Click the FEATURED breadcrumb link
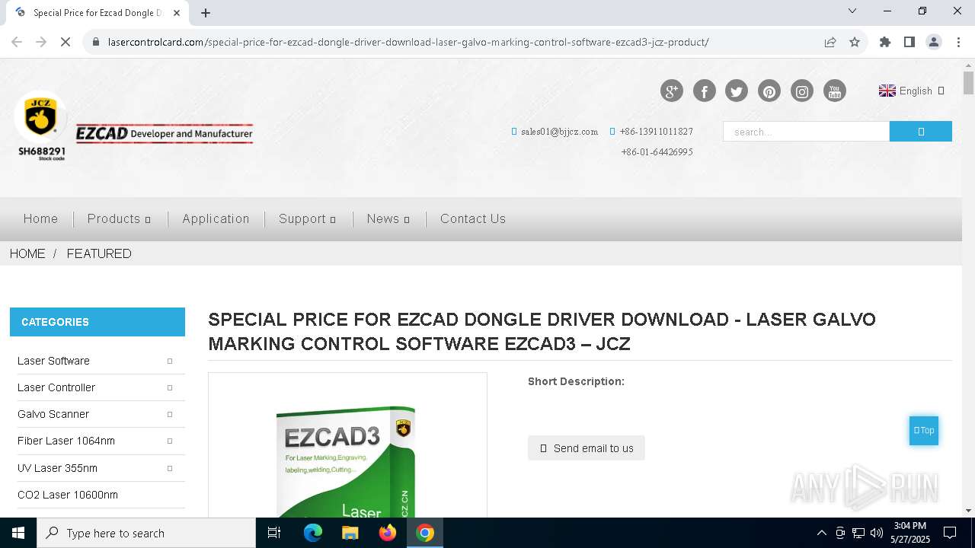 [99, 253]
